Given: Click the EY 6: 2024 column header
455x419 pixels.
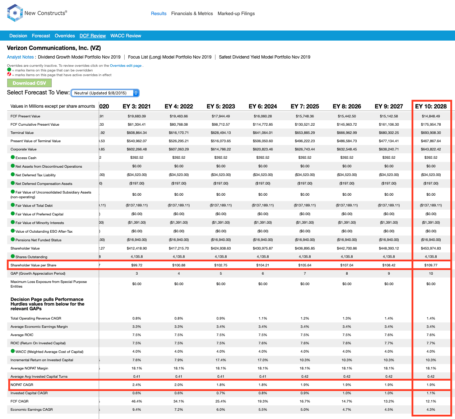Looking at the screenshot, I should 263,106.
